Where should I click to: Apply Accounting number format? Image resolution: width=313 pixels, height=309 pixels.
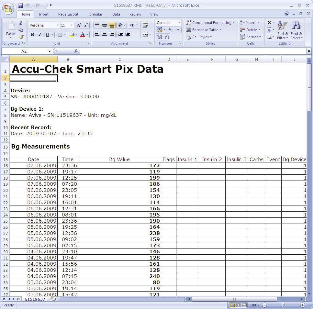tap(160, 30)
